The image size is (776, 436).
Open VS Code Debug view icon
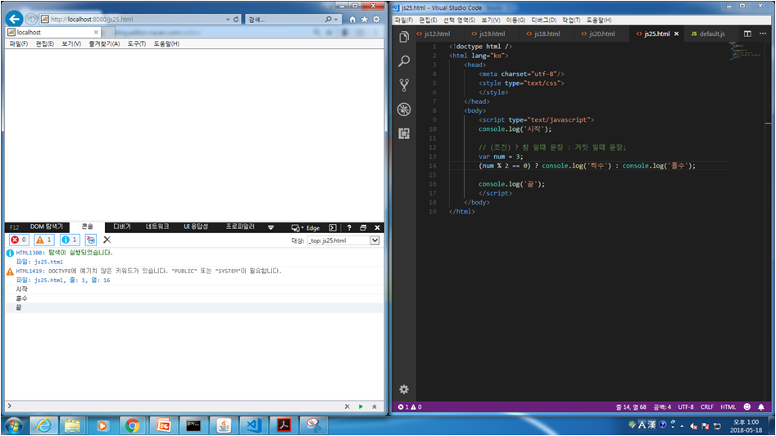404,109
